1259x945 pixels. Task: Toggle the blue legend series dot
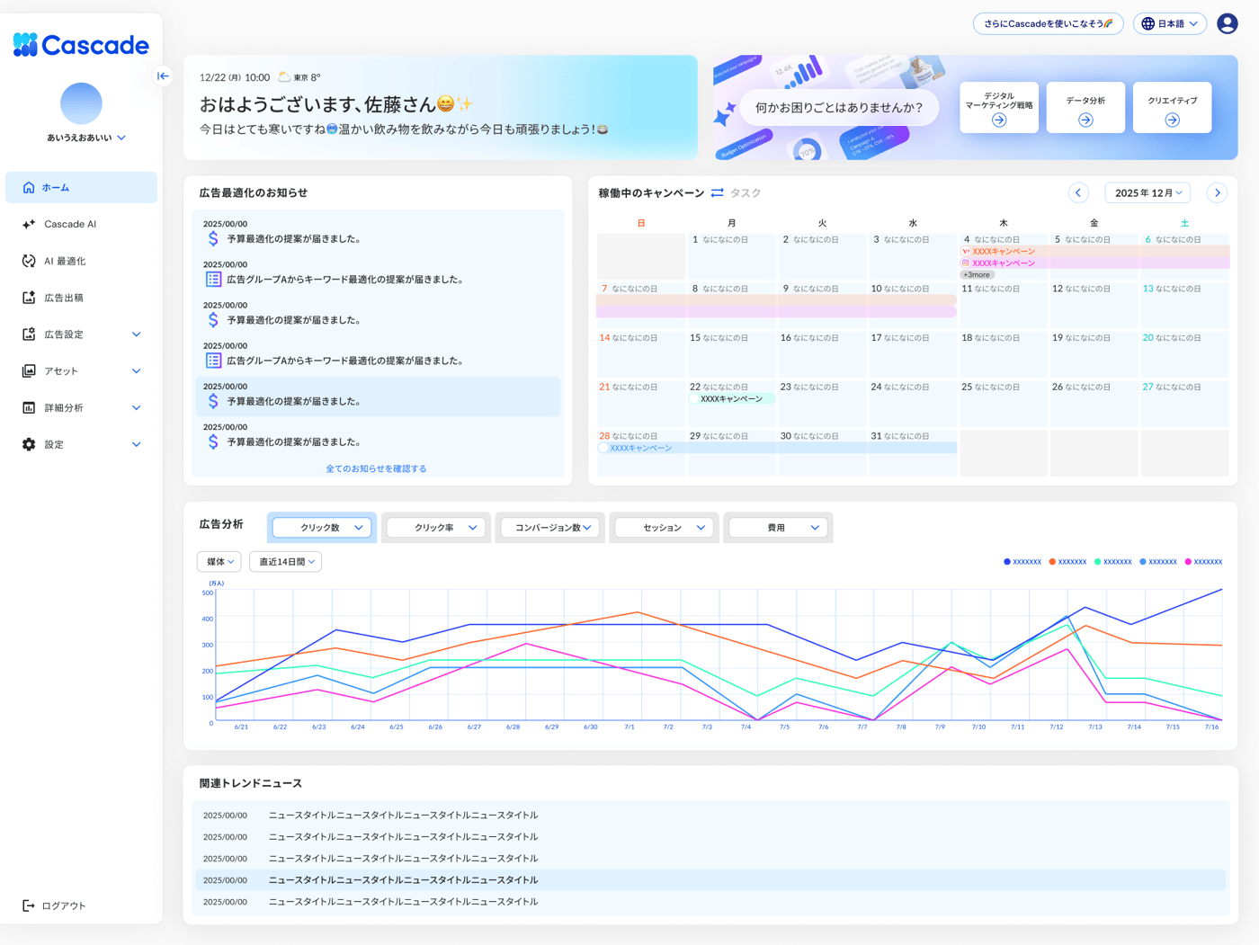(1007, 562)
